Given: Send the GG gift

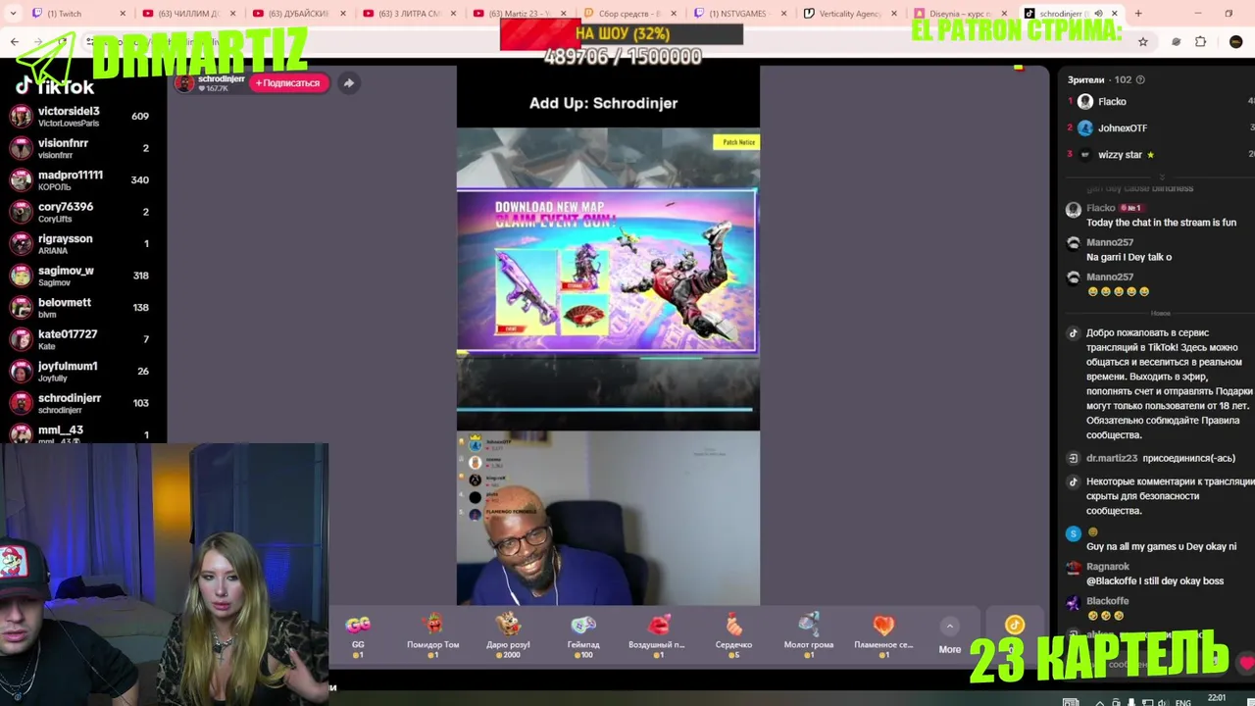Looking at the screenshot, I should [358, 634].
